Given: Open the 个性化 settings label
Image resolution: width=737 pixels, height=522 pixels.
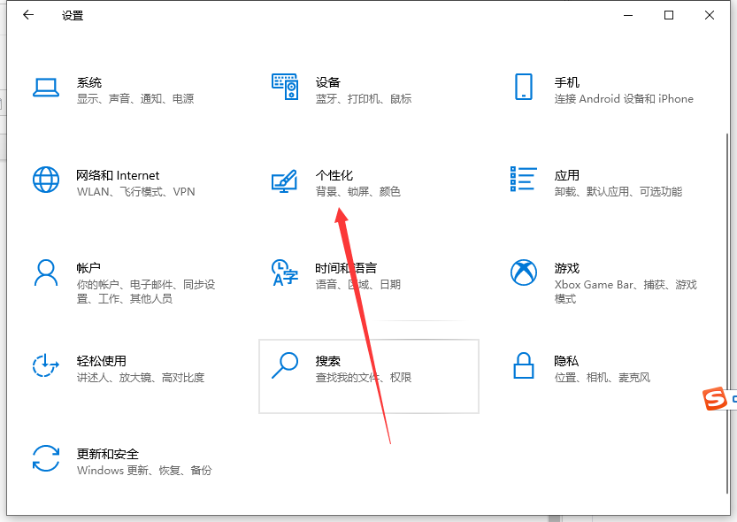Looking at the screenshot, I should (334, 175).
